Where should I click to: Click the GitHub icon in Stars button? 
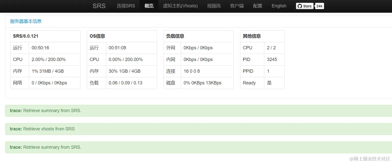[300, 6]
